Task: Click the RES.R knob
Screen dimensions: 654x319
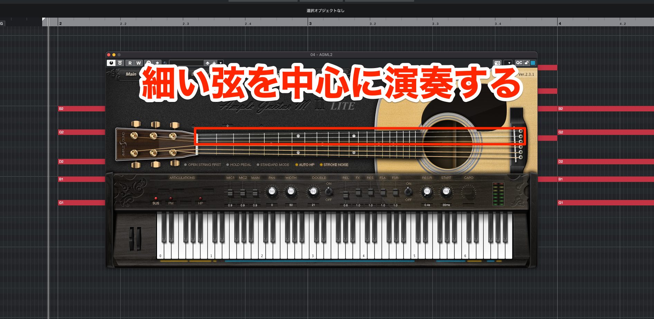Action: [x=427, y=191]
